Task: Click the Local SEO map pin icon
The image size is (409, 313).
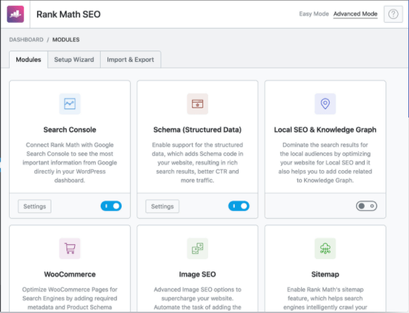Action: 324,103
